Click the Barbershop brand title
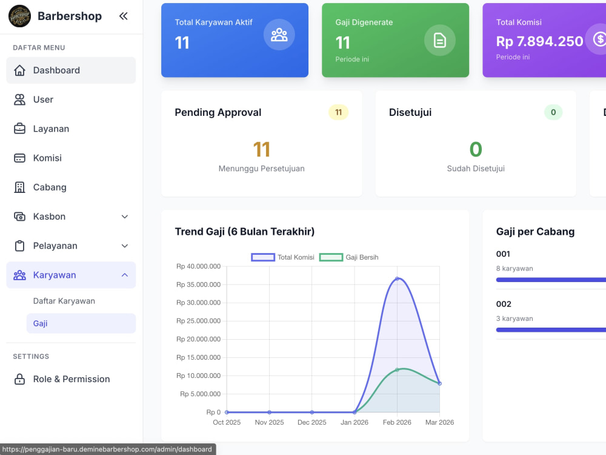 coord(70,16)
